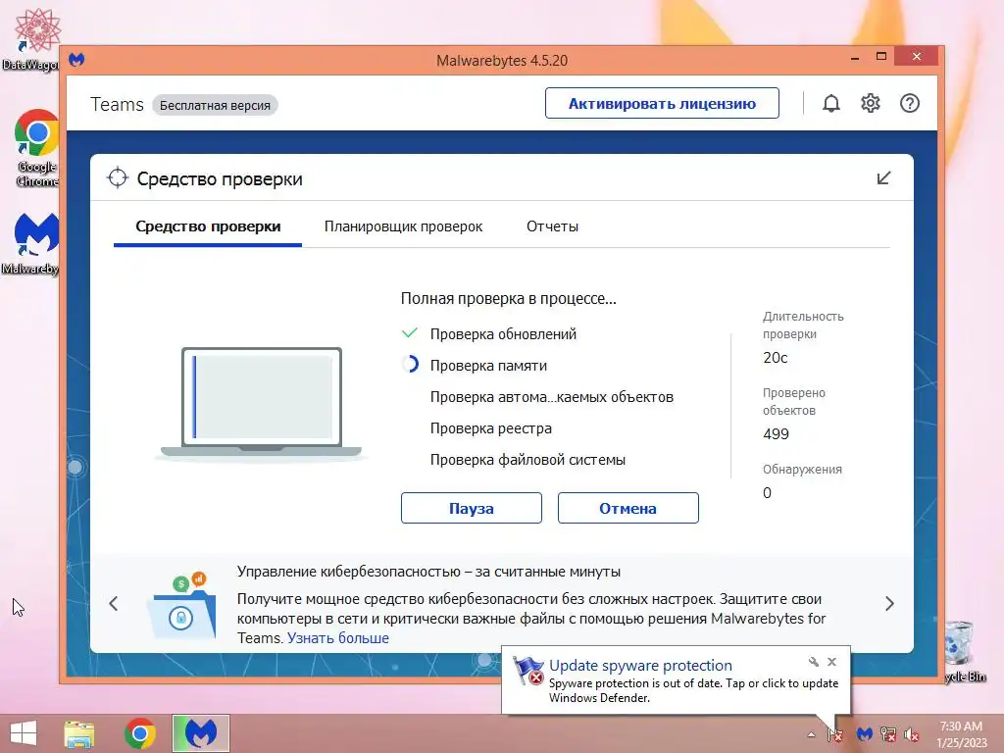Screen dimensions: 1004x753
Task: Open Chrome from the taskbar
Action: point(140,733)
